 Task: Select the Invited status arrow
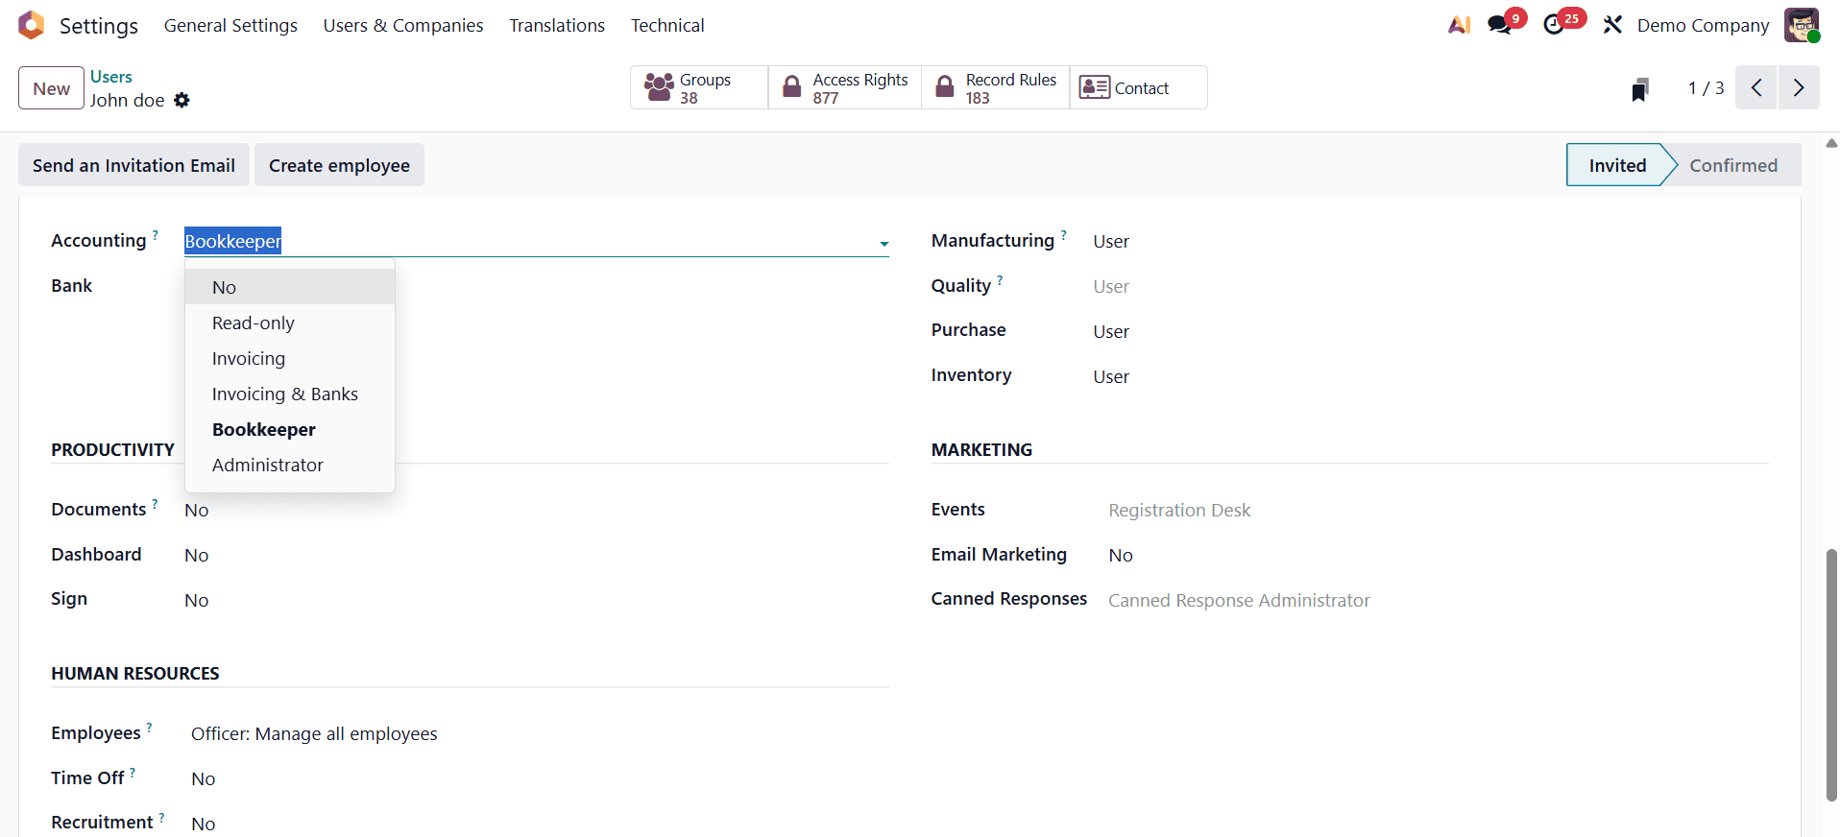tap(1617, 164)
